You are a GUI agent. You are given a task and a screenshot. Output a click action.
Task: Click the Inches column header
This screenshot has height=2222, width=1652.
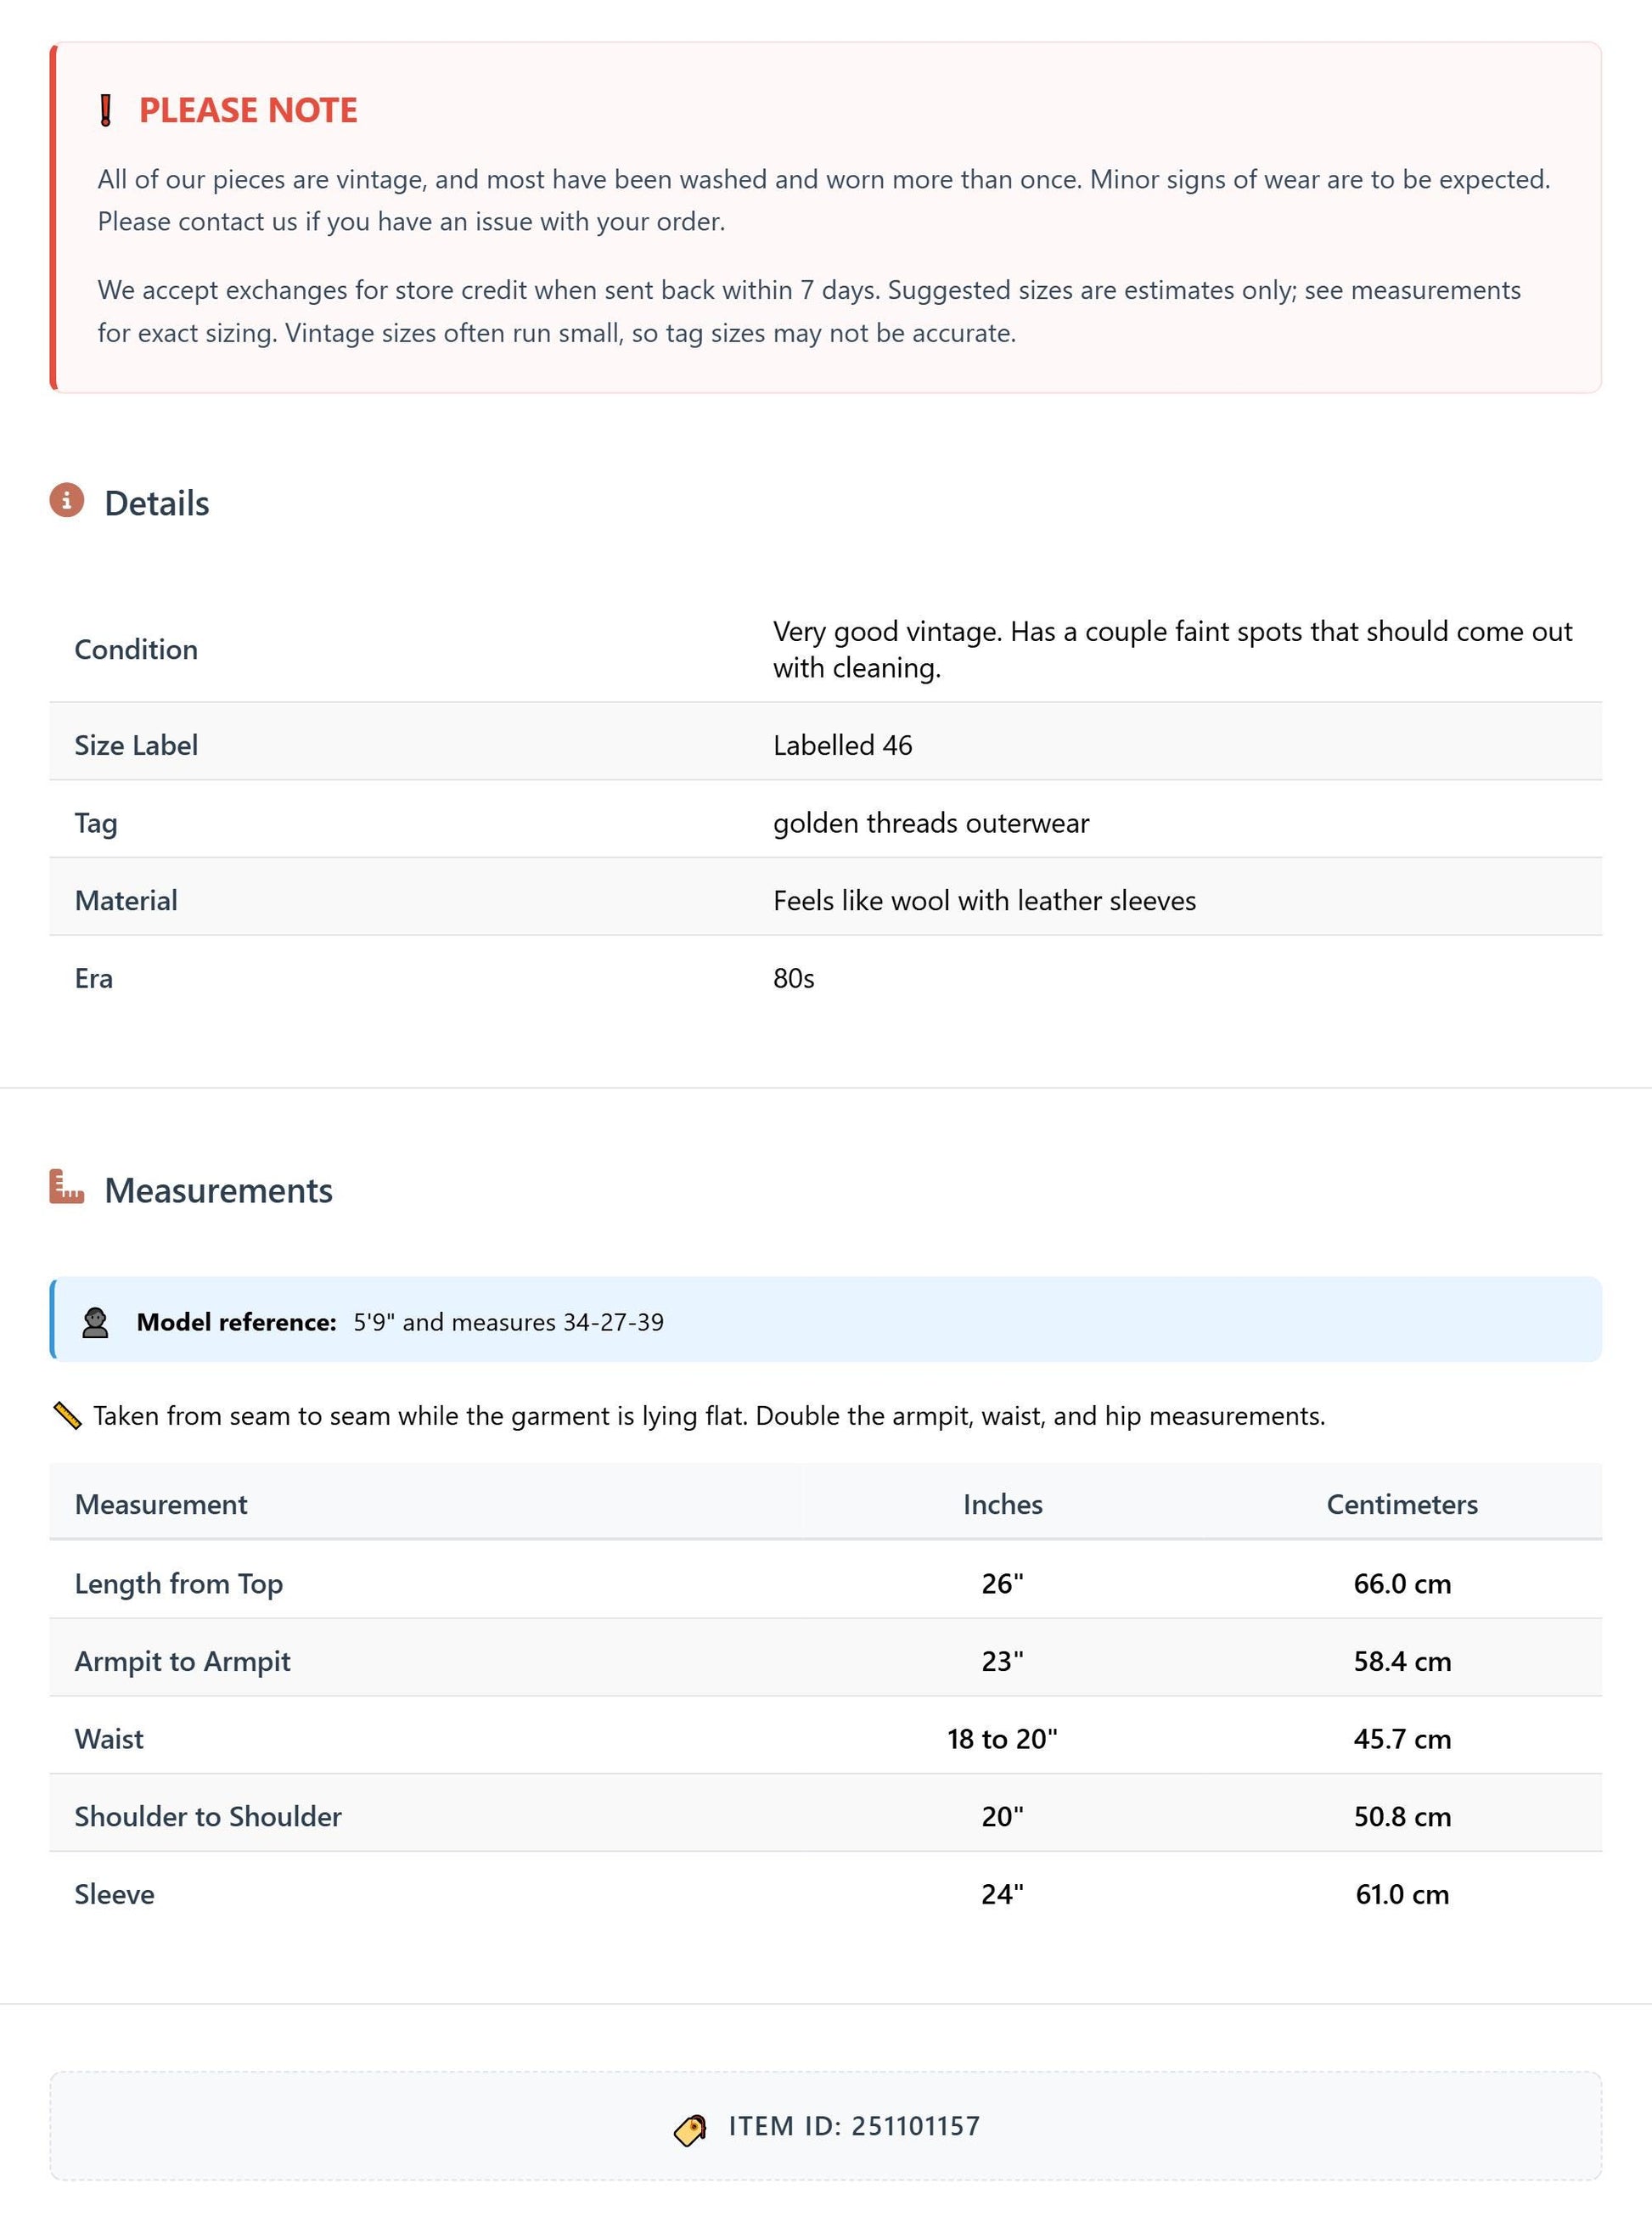pyautogui.click(x=1003, y=1504)
